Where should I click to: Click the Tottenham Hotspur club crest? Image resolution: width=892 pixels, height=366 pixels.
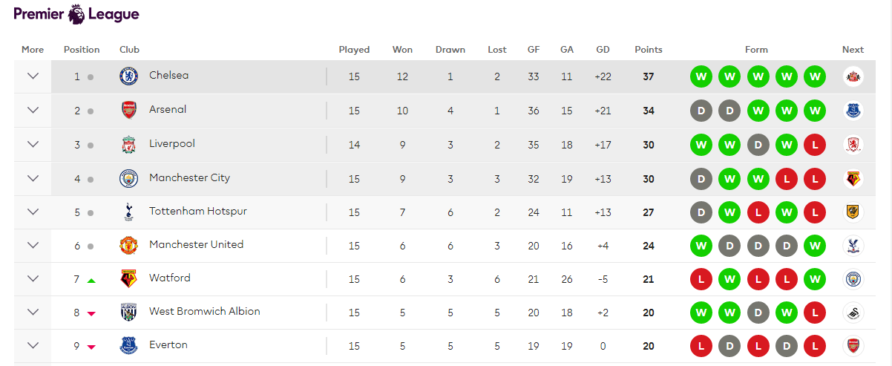129,212
